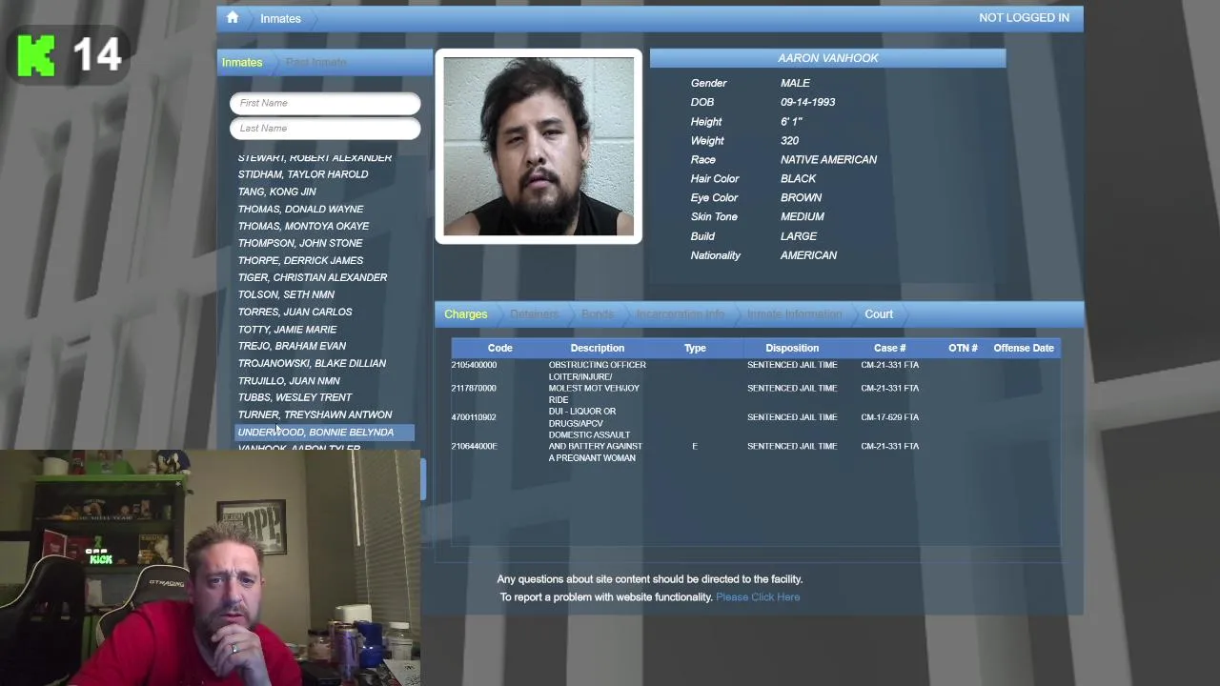Focus the Last Name search field
Image resolution: width=1220 pixels, height=686 pixels.
click(x=325, y=128)
